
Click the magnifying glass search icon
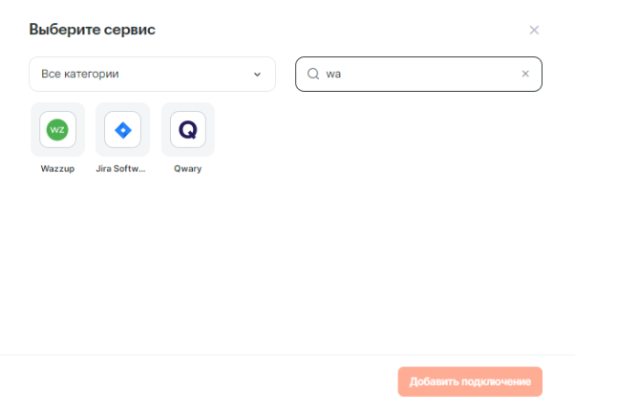(x=312, y=74)
